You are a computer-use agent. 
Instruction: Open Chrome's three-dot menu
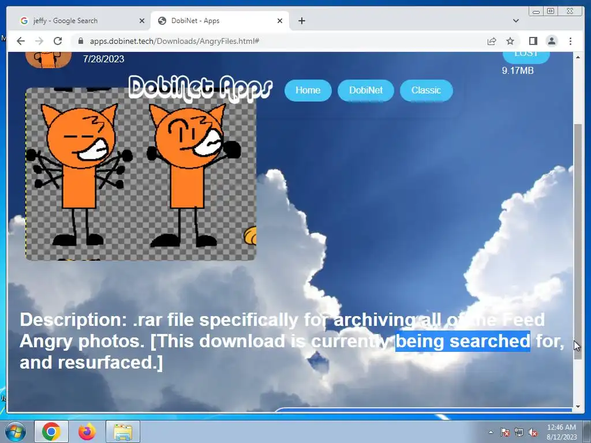[570, 41]
